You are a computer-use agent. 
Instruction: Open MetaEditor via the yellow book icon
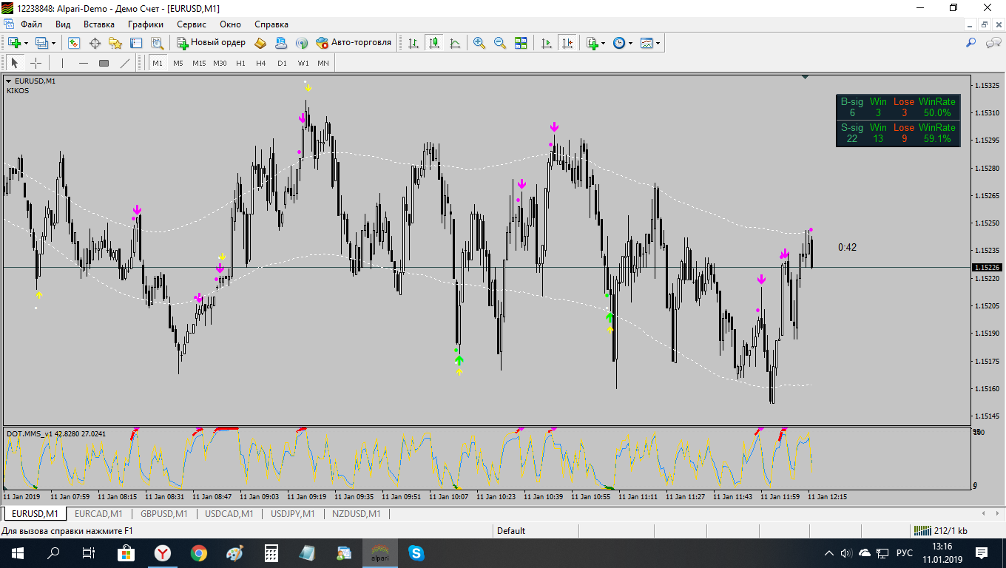tap(260, 43)
